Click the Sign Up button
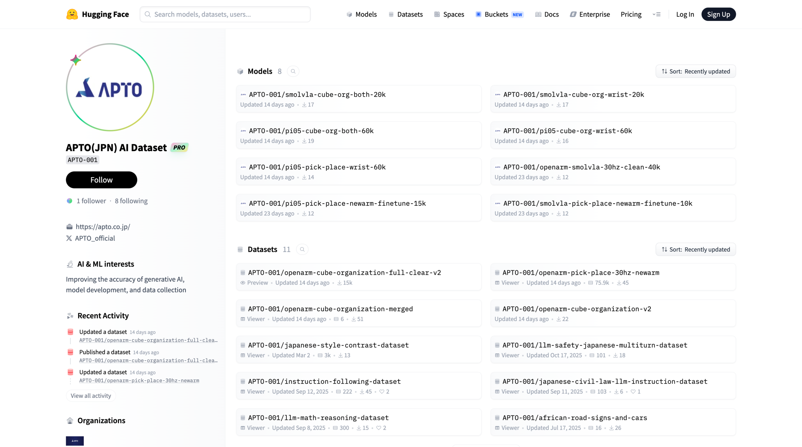The height and width of the screenshot is (447, 802). [x=718, y=14]
